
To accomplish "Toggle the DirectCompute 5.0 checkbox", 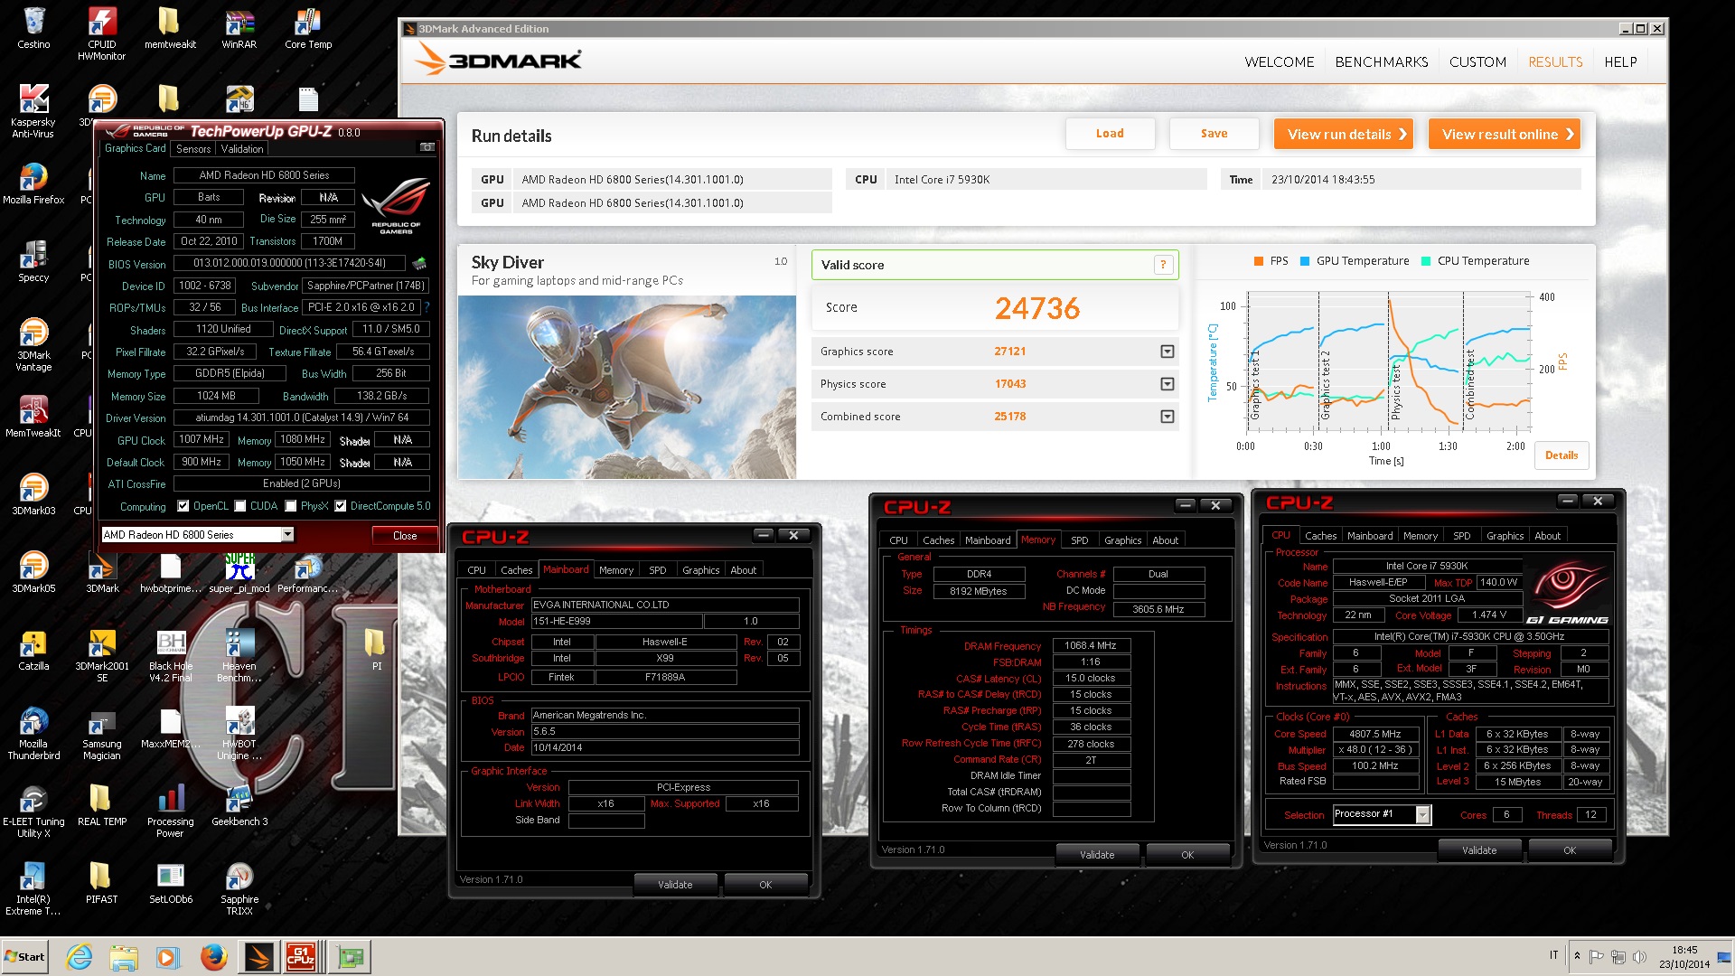I will [341, 506].
